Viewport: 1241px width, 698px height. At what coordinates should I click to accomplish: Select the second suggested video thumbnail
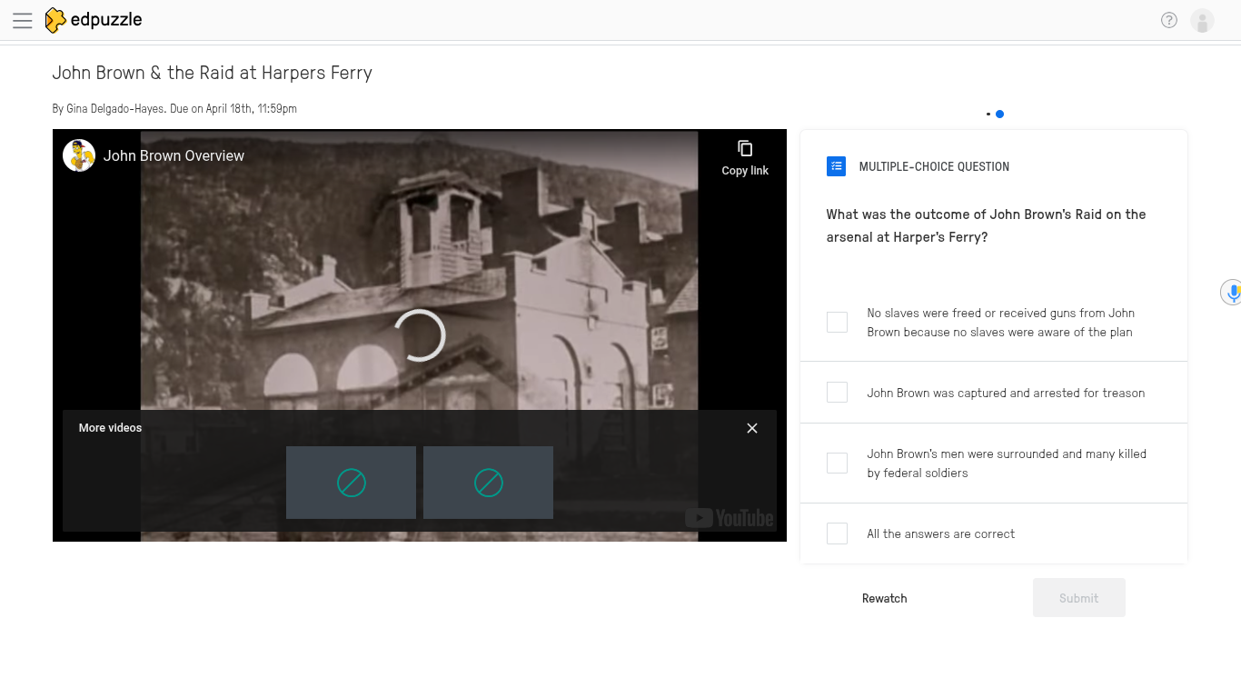pos(488,483)
